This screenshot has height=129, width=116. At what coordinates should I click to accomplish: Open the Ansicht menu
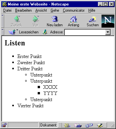tap(41, 10)
